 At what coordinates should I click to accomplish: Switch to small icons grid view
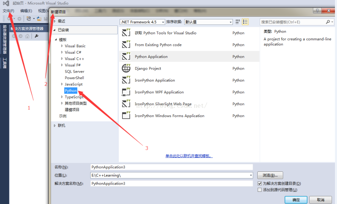coord(238,22)
